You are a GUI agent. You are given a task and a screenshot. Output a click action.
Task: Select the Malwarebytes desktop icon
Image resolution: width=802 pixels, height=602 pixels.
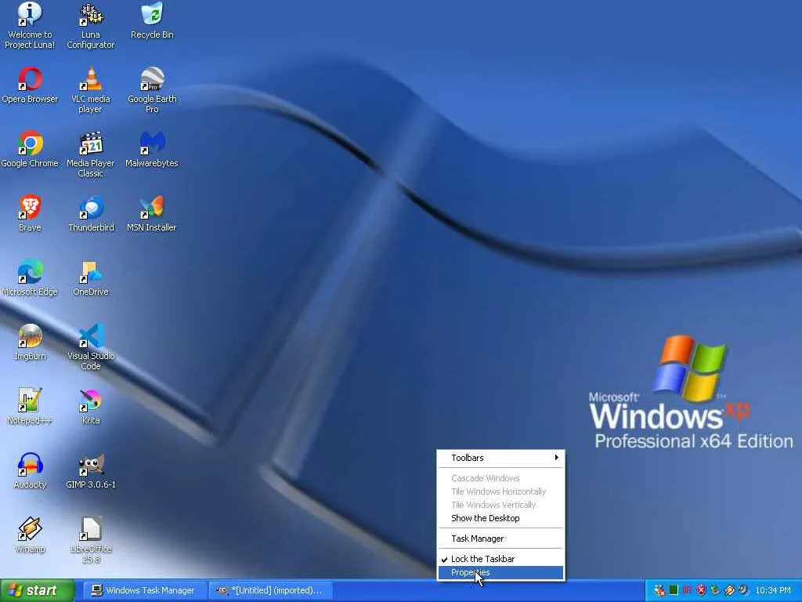click(x=152, y=150)
